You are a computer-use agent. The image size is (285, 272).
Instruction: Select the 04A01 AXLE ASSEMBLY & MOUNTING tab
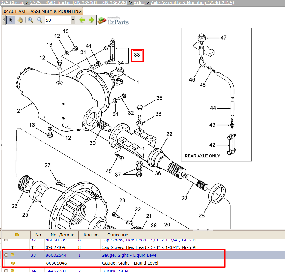(x=43, y=11)
